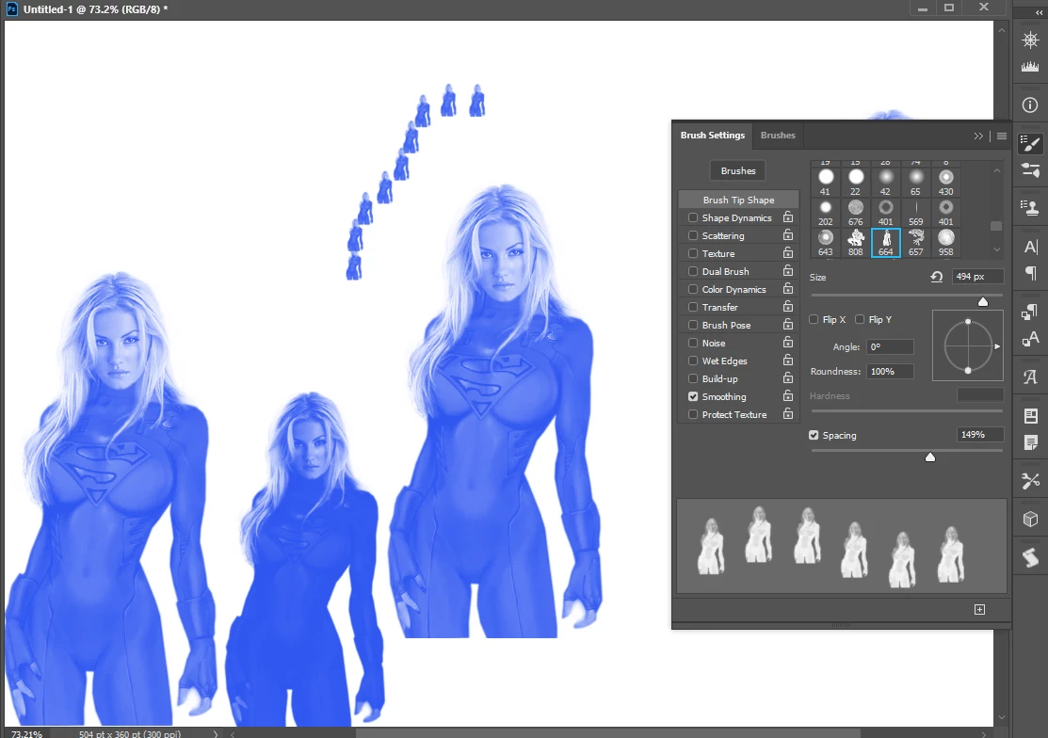The height and width of the screenshot is (738, 1048).
Task: Disable the Smoothing checkbox
Action: pyautogui.click(x=693, y=396)
